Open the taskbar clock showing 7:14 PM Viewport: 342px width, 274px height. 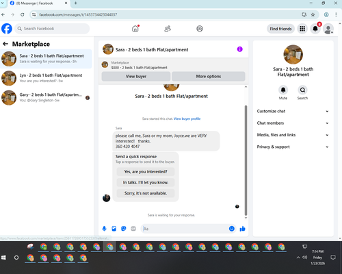[x=317, y=258]
